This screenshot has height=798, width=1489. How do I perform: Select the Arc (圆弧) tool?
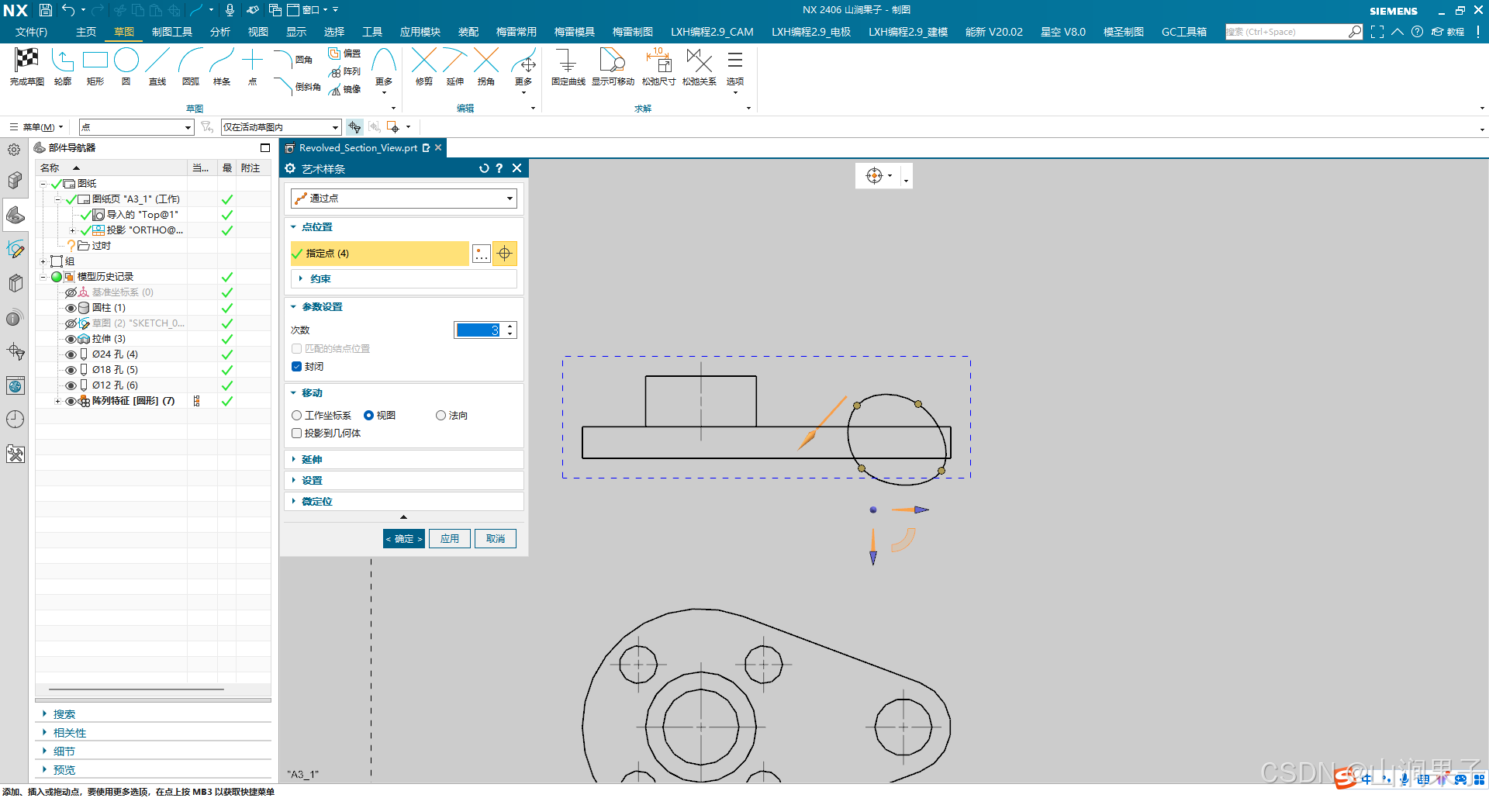(x=190, y=60)
